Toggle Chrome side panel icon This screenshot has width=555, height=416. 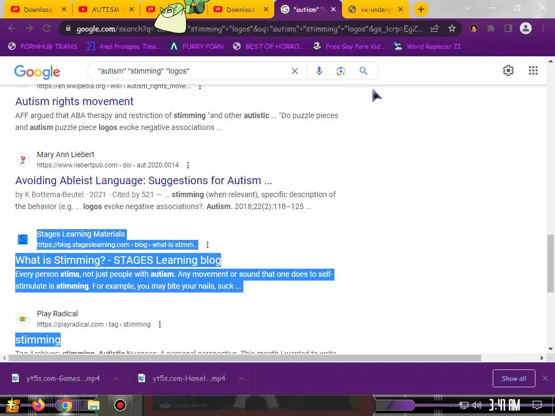click(x=508, y=28)
